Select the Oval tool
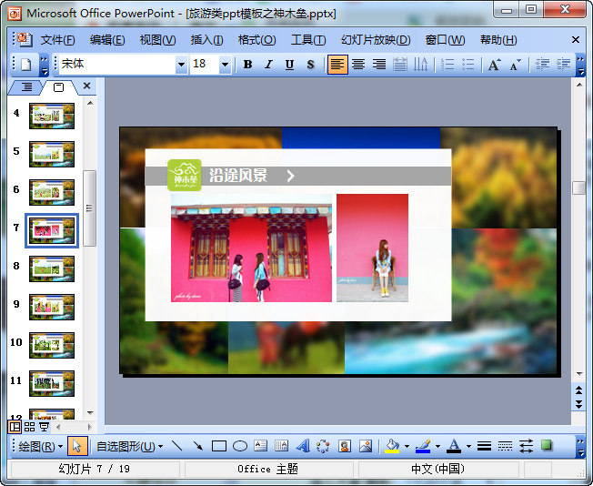The height and width of the screenshot is (486, 593). coord(240,446)
